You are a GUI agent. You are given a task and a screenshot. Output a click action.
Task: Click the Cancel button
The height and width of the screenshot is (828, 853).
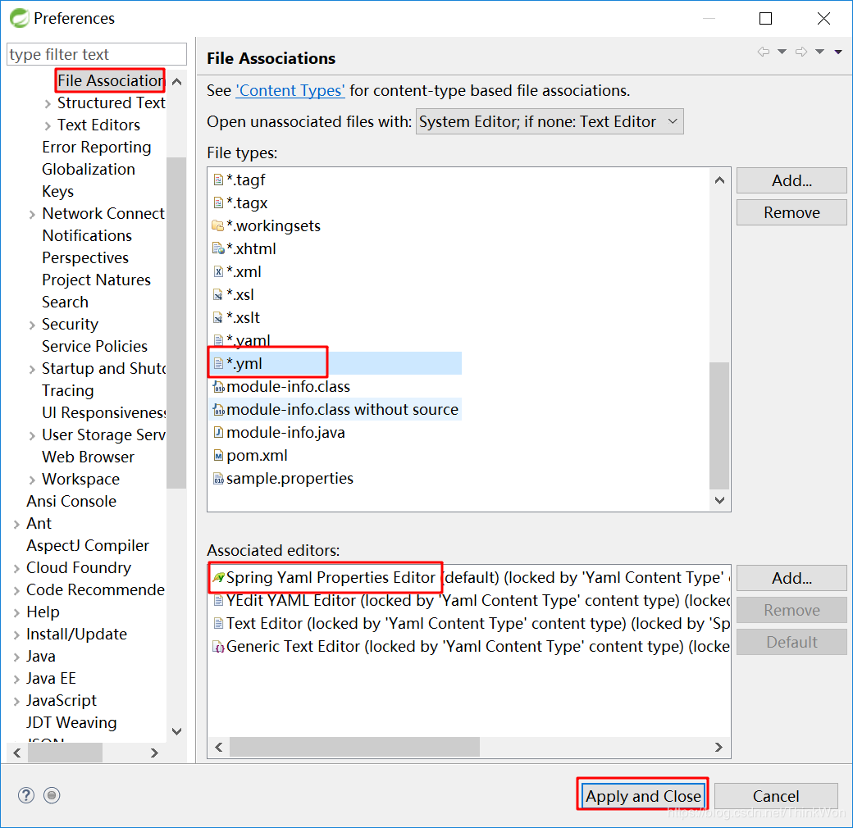point(776,796)
